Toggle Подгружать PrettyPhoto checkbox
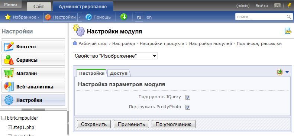This screenshot has height=136, width=294. pyautogui.click(x=188, y=107)
